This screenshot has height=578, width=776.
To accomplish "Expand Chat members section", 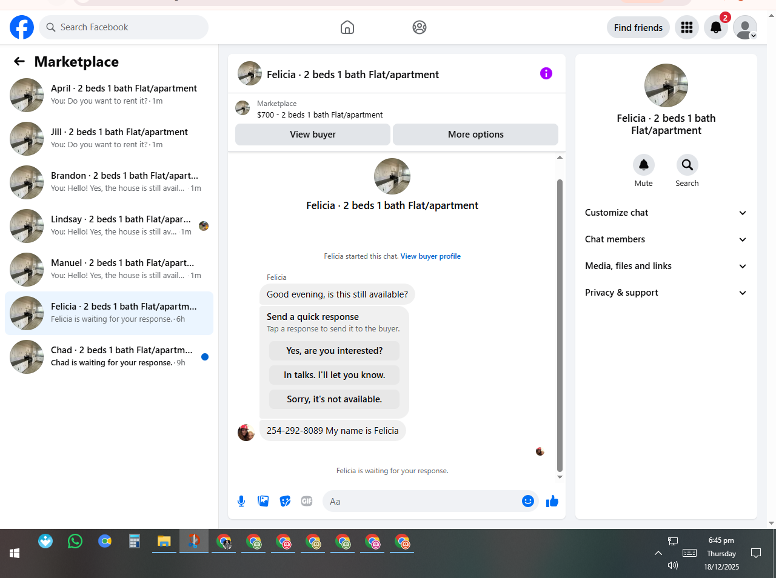I will pos(666,239).
